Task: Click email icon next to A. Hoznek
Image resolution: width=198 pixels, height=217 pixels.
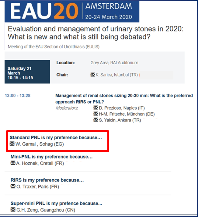Action: 13,163
